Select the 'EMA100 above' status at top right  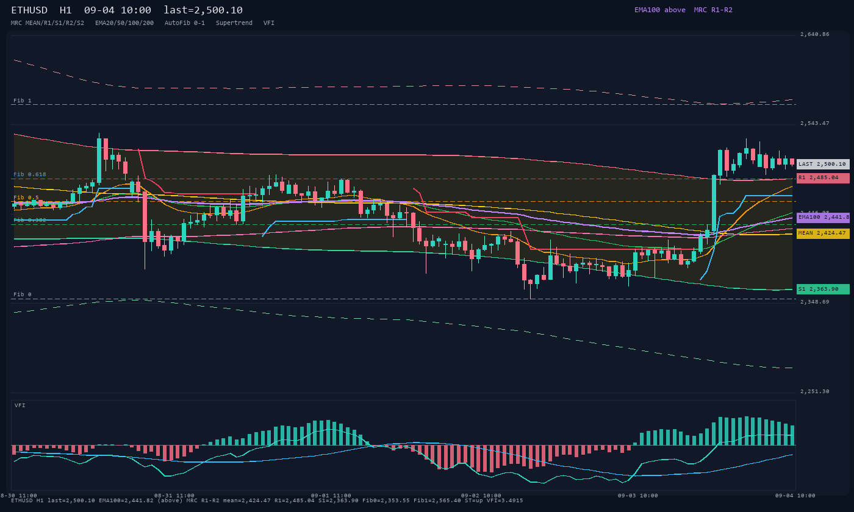pos(659,10)
